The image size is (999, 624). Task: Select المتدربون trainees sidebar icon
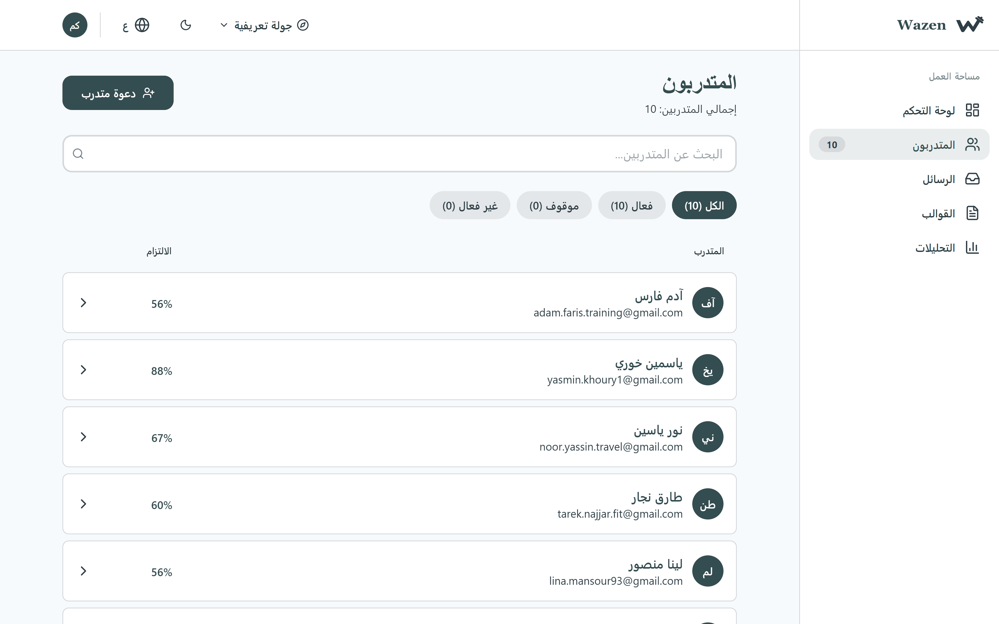click(x=972, y=145)
